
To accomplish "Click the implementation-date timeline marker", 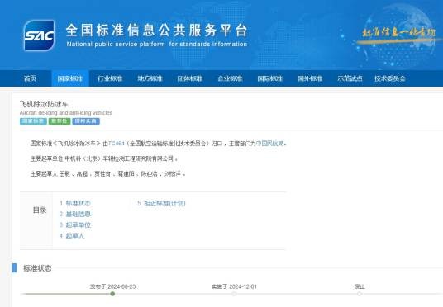I will [x=234, y=294].
